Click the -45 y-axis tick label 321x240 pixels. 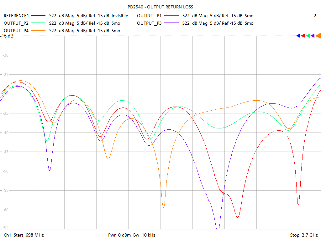click(5, 152)
